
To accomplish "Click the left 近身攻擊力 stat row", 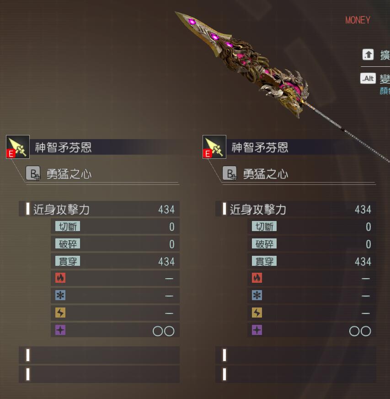I will (x=99, y=209).
